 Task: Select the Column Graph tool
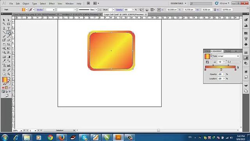coord(9,65)
